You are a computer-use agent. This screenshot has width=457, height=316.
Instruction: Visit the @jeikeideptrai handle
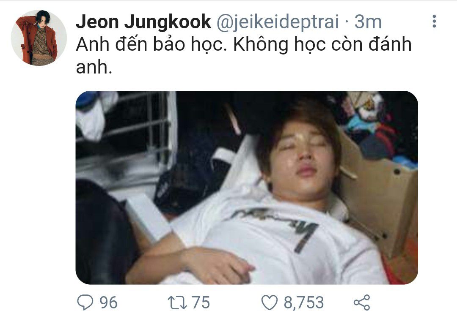(x=278, y=22)
